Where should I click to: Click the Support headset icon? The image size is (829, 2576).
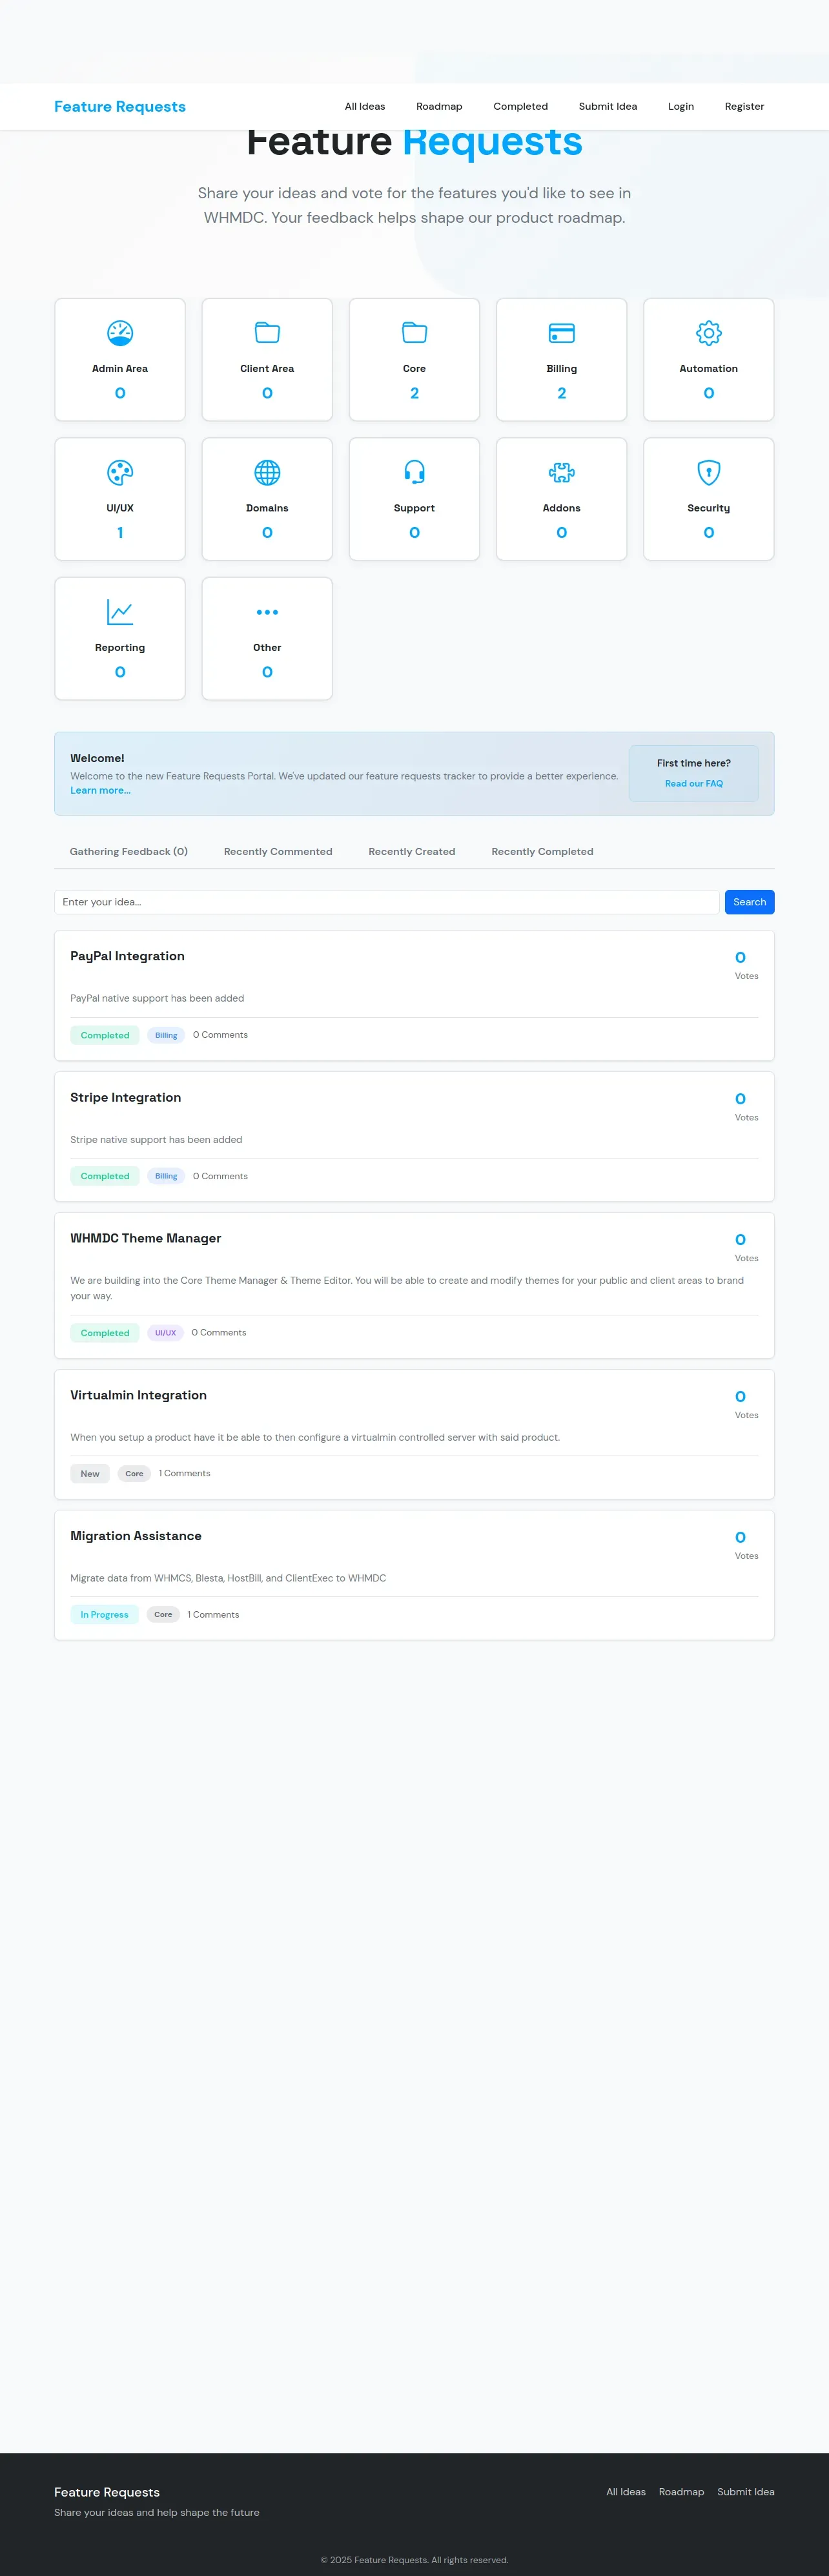[414, 472]
